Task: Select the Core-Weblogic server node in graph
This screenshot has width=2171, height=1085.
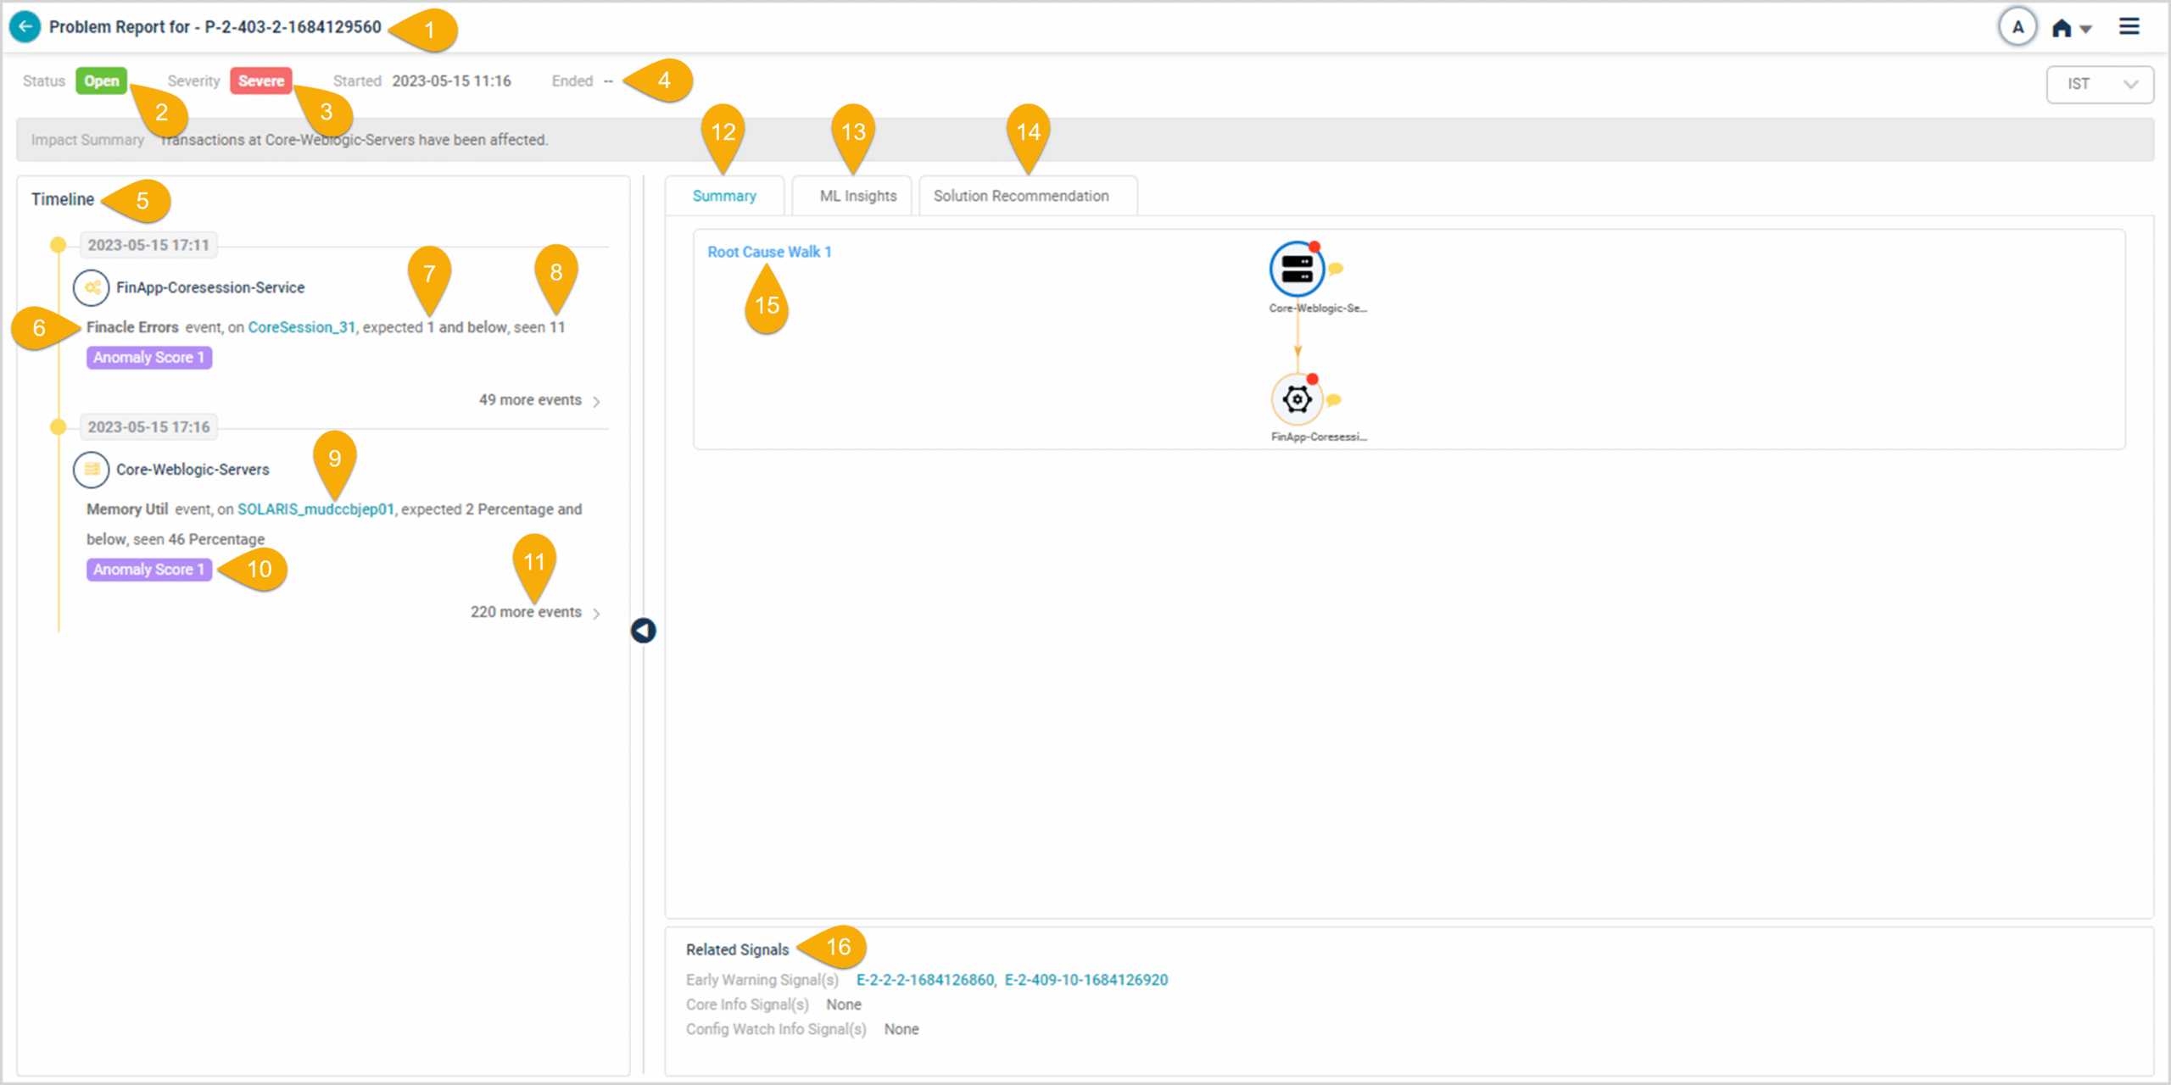Action: (1296, 270)
